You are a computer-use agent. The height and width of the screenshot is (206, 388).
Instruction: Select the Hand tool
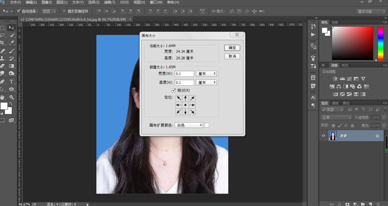2,97
